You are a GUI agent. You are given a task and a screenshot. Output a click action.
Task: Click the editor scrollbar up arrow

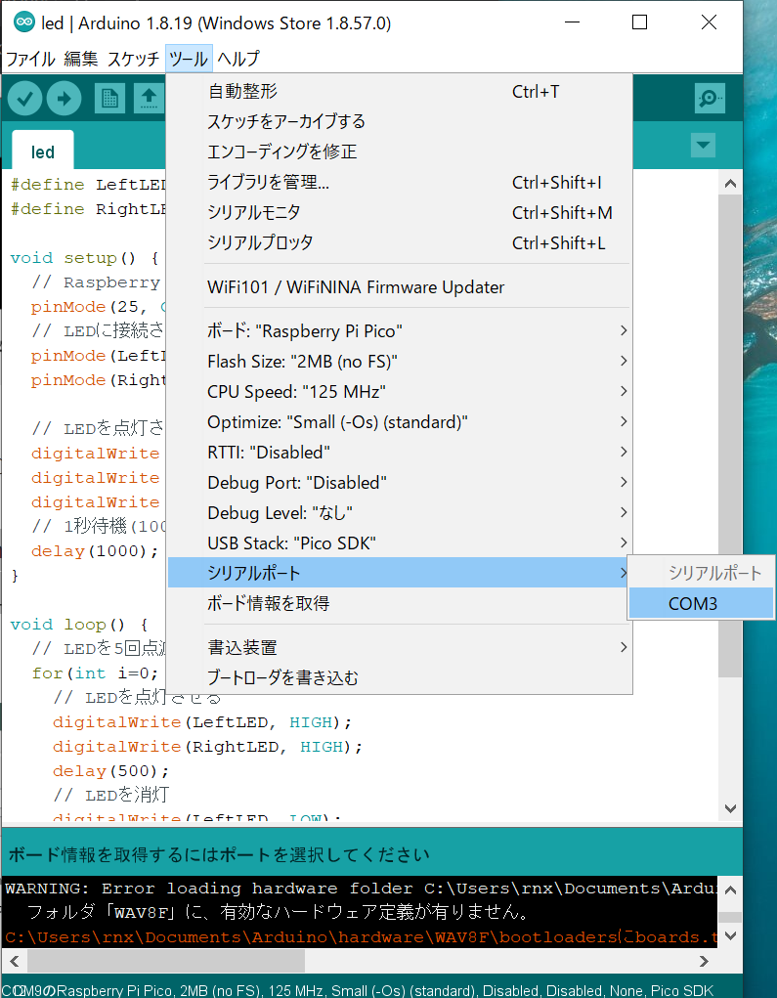point(730,185)
